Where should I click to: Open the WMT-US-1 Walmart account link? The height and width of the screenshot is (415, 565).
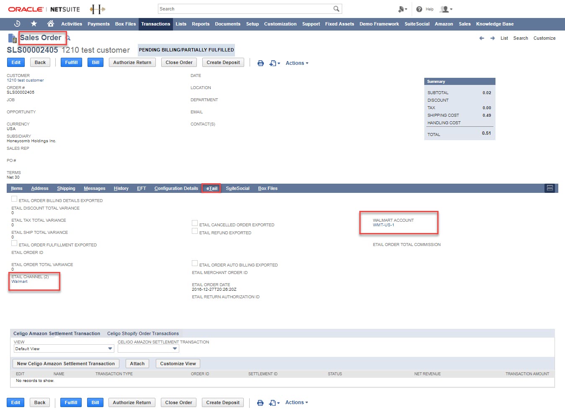pyautogui.click(x=384, y=225)
